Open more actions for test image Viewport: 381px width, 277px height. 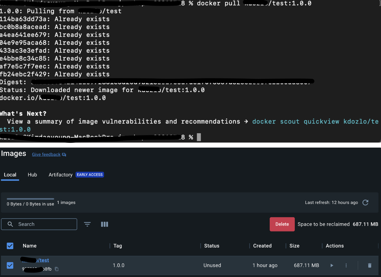pos(346,265)
